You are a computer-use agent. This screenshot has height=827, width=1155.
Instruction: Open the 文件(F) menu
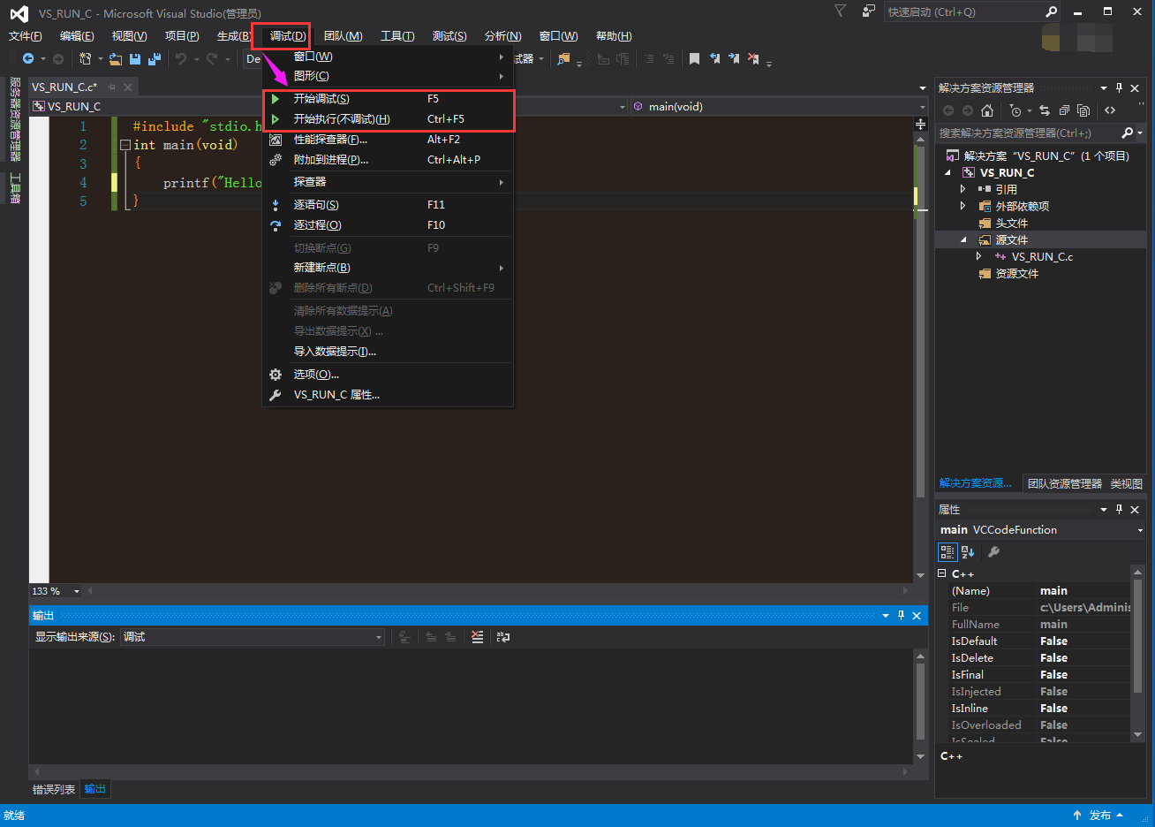pyautogui.click(x=26, y=36)
